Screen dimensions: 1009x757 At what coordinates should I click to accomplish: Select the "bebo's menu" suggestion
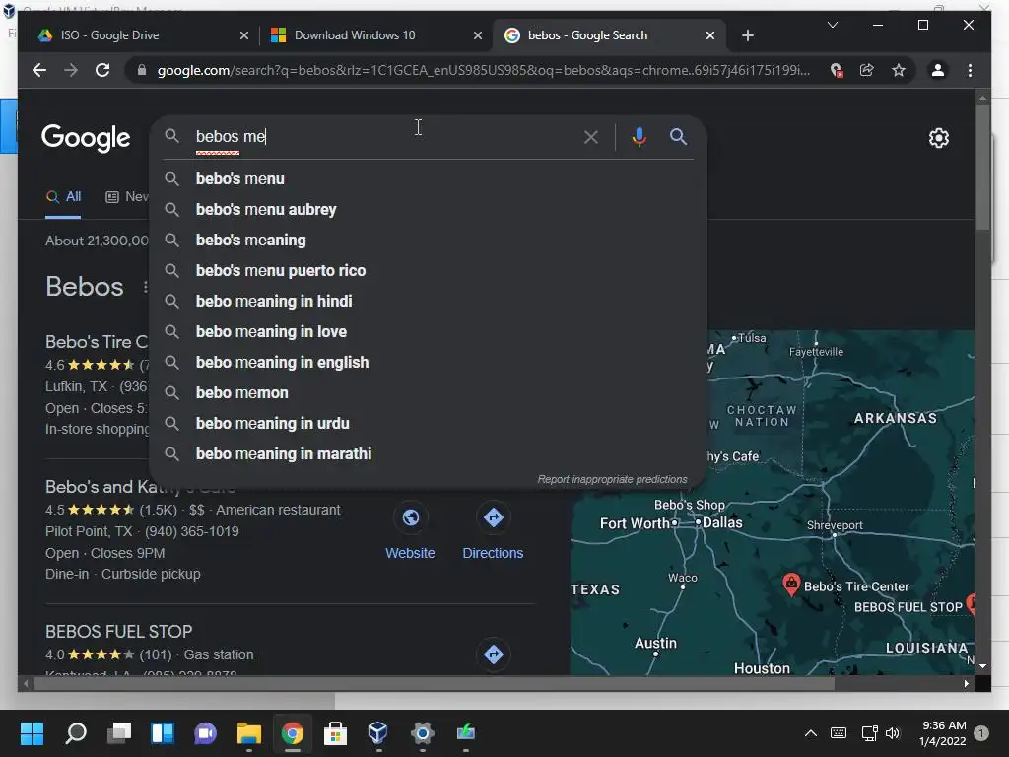tap(428, 179)
